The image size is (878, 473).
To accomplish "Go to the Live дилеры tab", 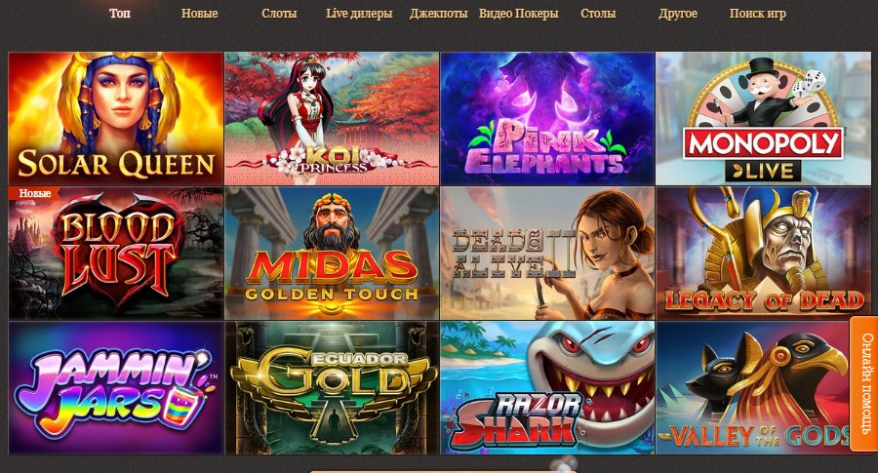I will click(359, 14).
